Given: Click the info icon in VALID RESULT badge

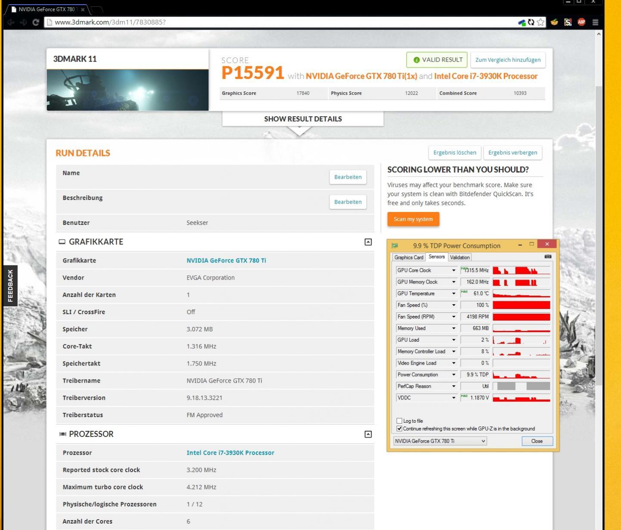Looking at the screenshot, I should coord(416,60).
